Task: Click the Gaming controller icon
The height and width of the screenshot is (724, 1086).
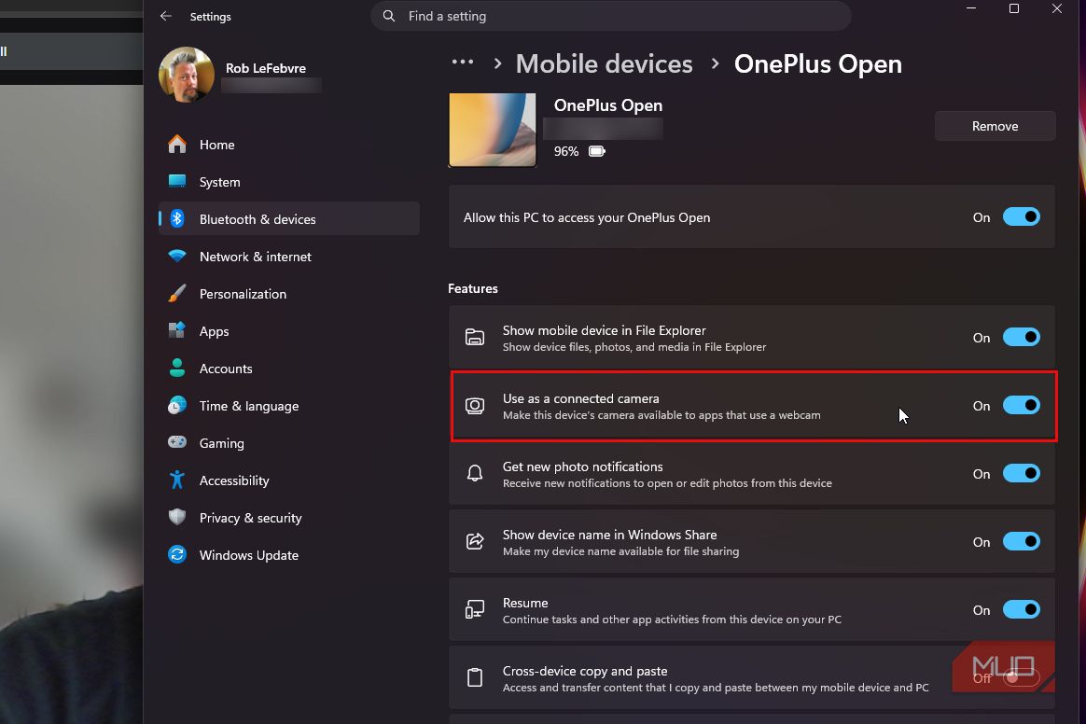Action: 177,442
